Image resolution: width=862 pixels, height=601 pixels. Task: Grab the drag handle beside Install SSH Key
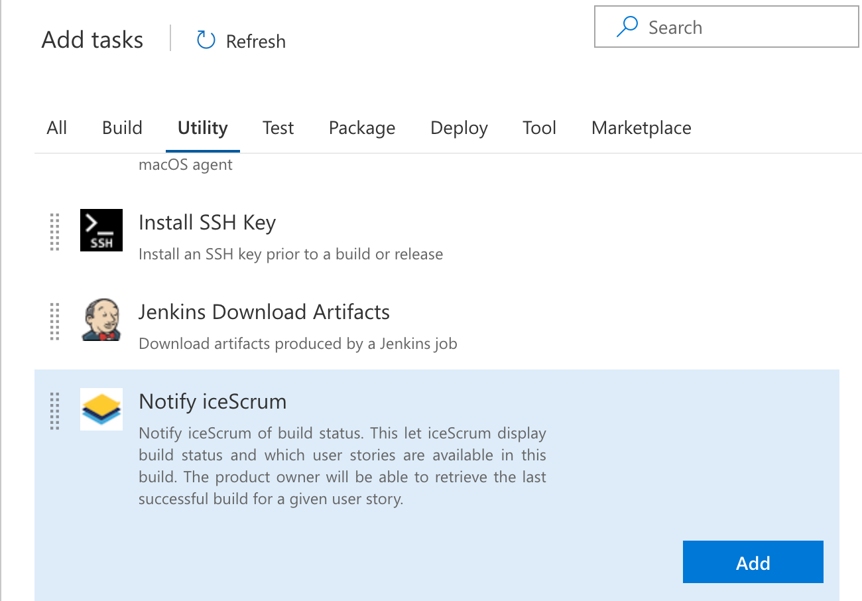[55, 232]
